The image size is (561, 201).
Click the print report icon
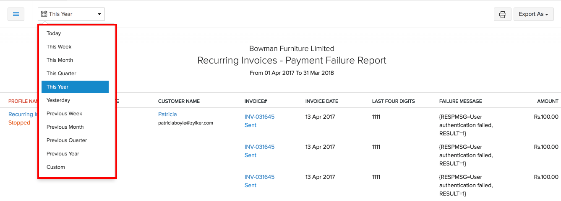(x=502, y=14)
